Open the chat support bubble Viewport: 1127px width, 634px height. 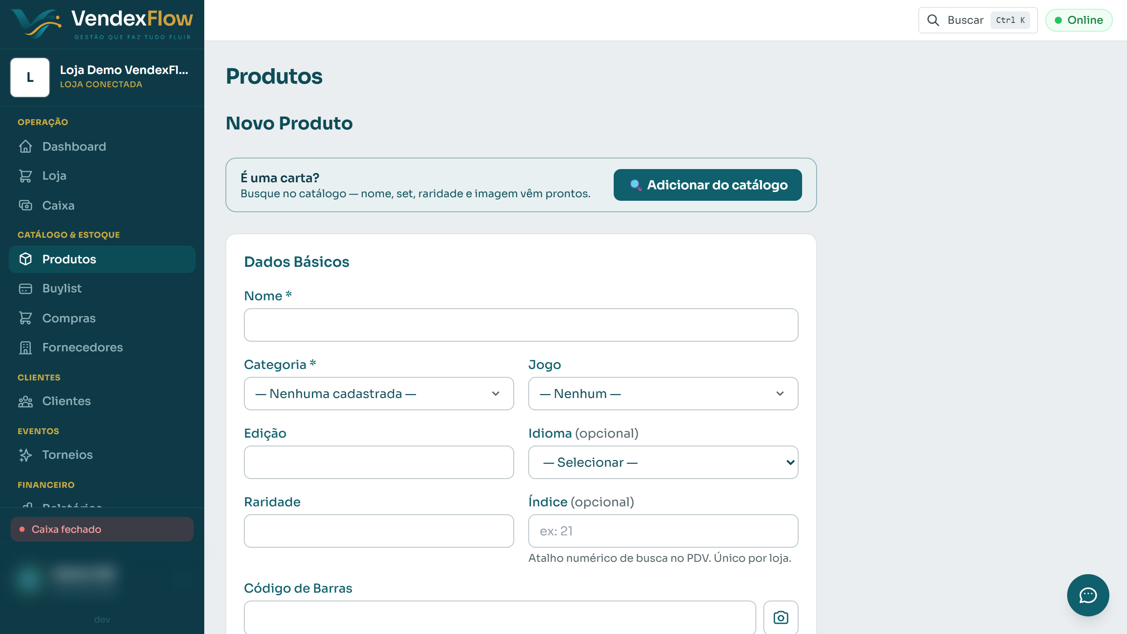click(1088, 595)
